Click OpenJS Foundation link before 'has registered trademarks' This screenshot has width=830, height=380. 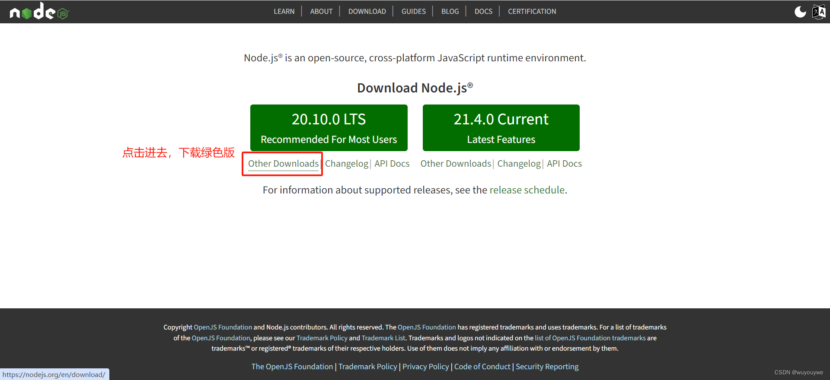(x=427, y=327)
